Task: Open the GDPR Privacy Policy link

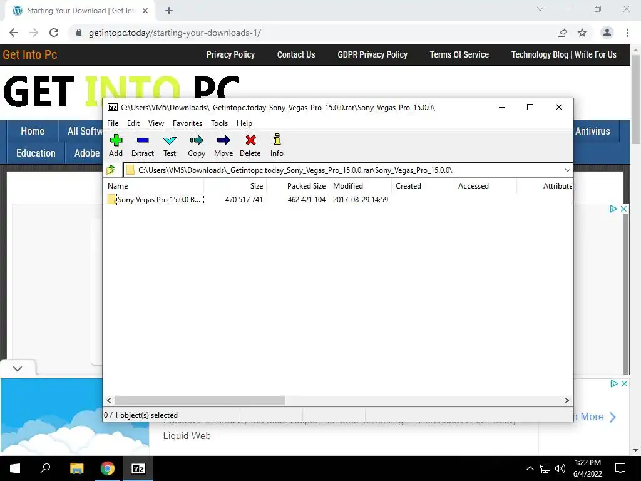Action: (x=372, y=54)
